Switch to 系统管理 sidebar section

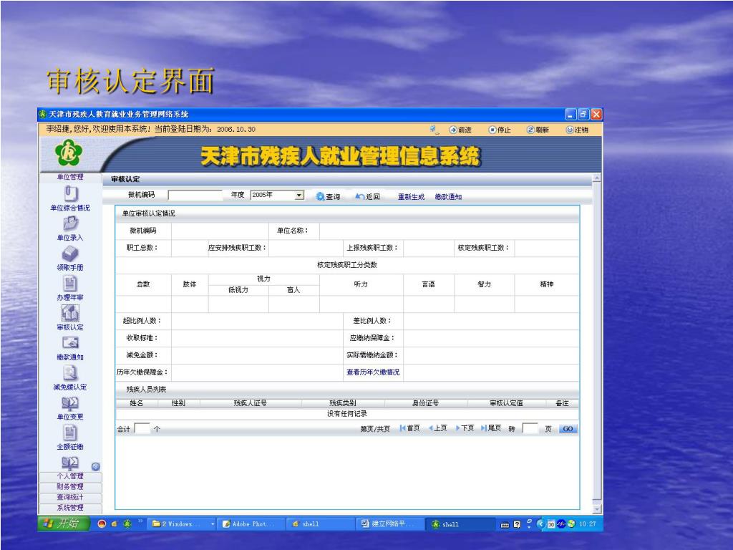(70, 508)
